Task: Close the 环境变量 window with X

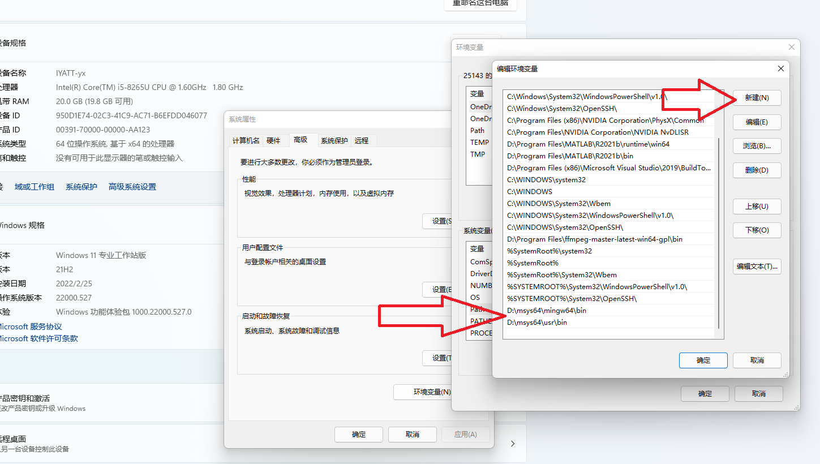Action: 791,47
